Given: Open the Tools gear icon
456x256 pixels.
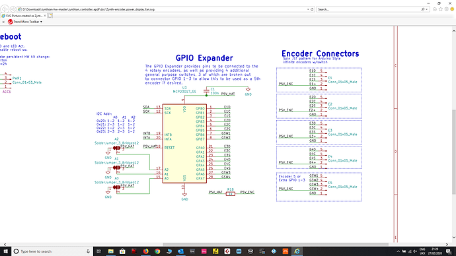Looking at the screenshot, I should pos(446,9).
